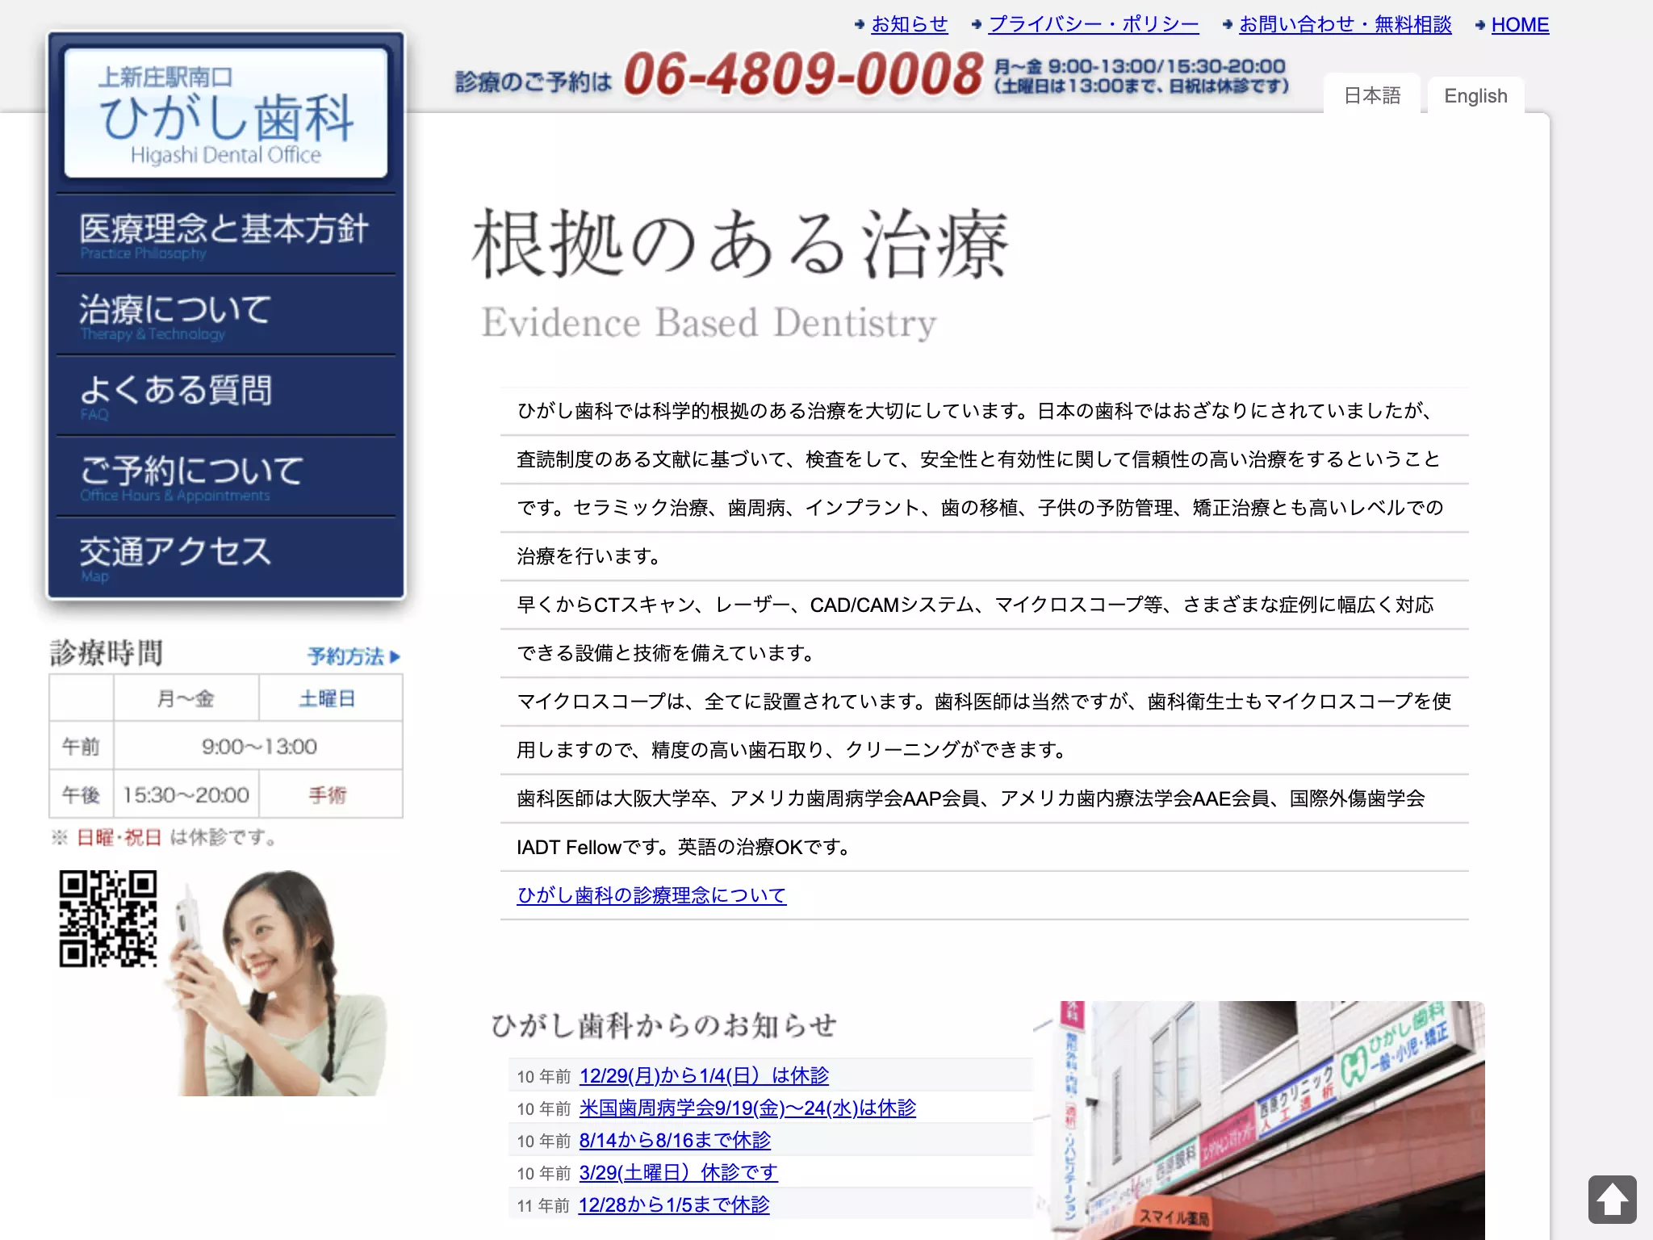
Task: Click the 9:00〜13:00 morning hours cell
Action: pyautogui.click(x=258, y=746)
